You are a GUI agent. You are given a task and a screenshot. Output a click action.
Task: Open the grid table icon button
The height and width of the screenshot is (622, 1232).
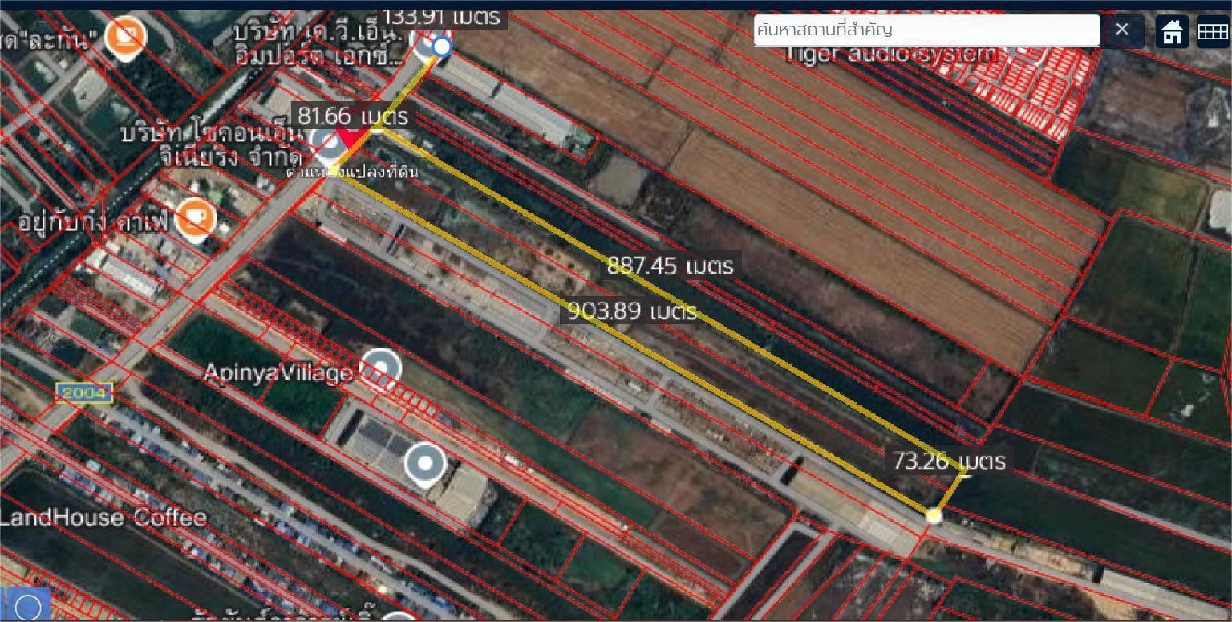(1213, 32)
